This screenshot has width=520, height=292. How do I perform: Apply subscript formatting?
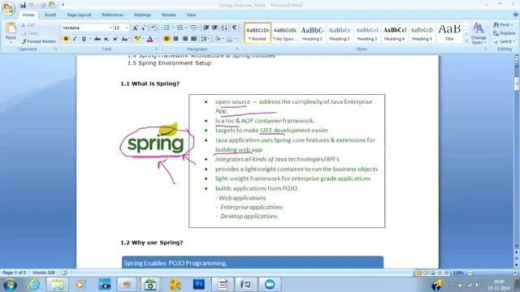[x=106, y=39]
